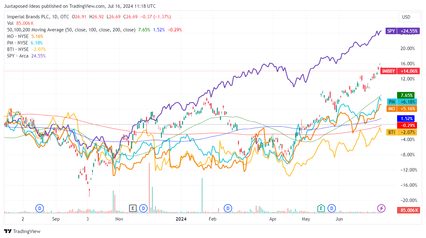The width and height of the screenshot is (426, 238).
Task: Click the Sep time axis label
Action: tap(56, 219)
